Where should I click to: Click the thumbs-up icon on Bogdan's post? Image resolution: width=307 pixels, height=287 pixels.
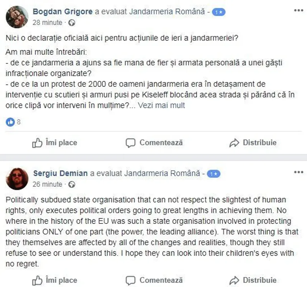tap(37, 143)
